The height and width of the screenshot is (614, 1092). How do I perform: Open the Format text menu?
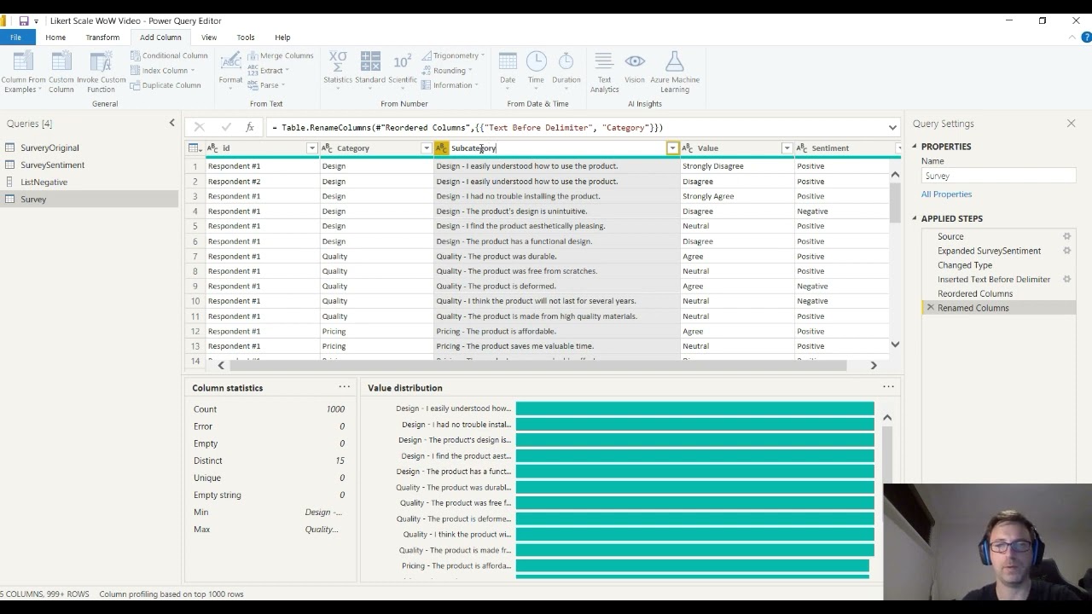click(x=230, y=68)
